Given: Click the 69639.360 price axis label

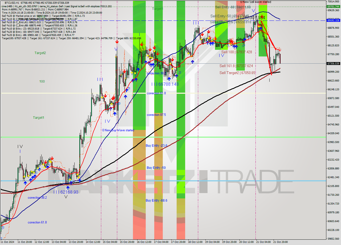Looking at the screenshot, I should tap(333, 10).
